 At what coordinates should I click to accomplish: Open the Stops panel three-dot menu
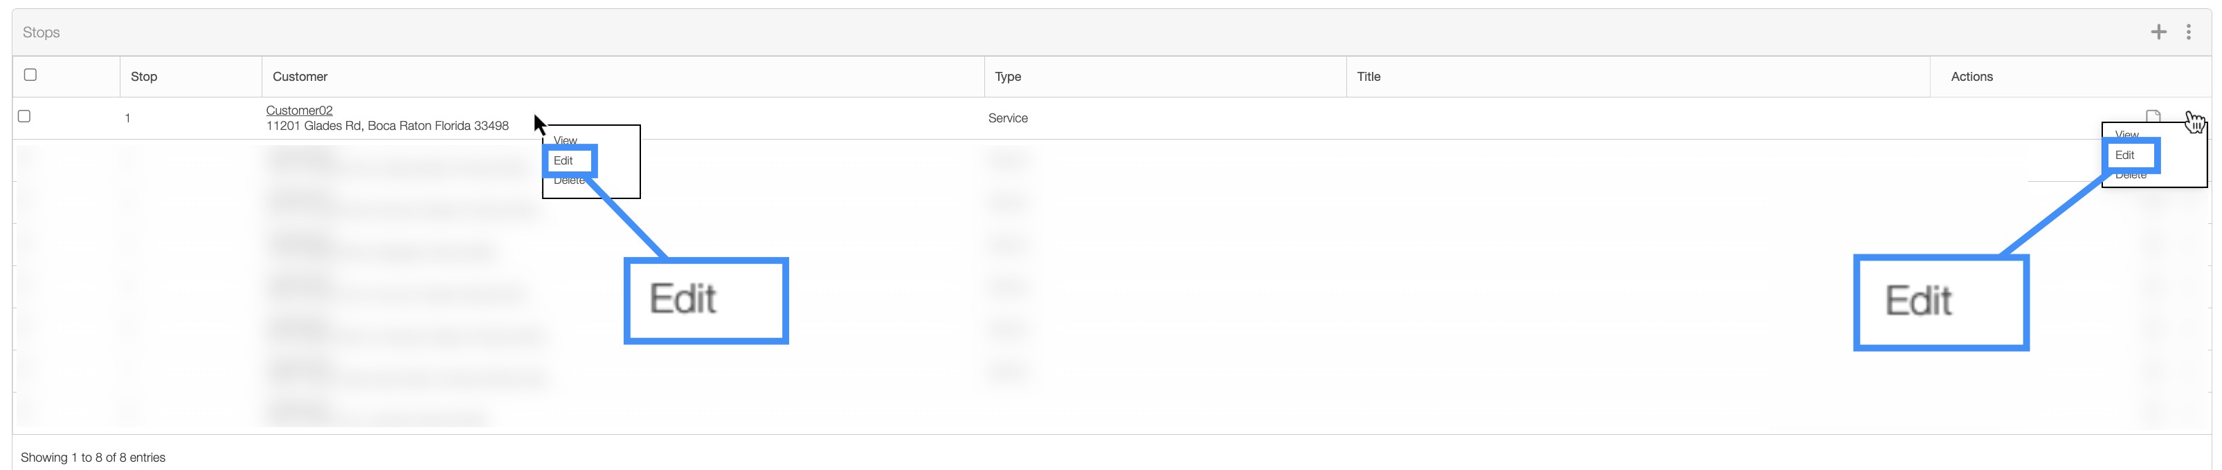[x=2188, y=32]
